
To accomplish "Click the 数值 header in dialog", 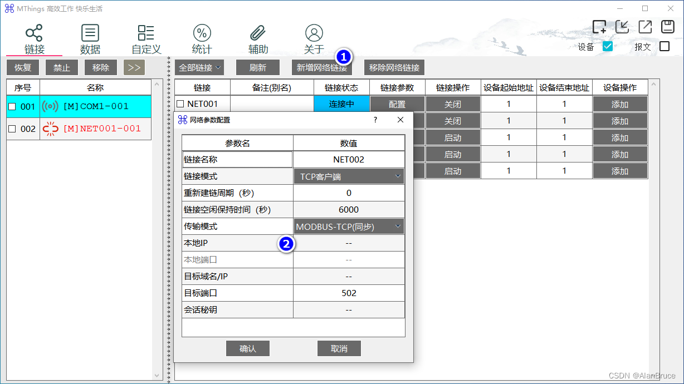I will tap(349, 143).
